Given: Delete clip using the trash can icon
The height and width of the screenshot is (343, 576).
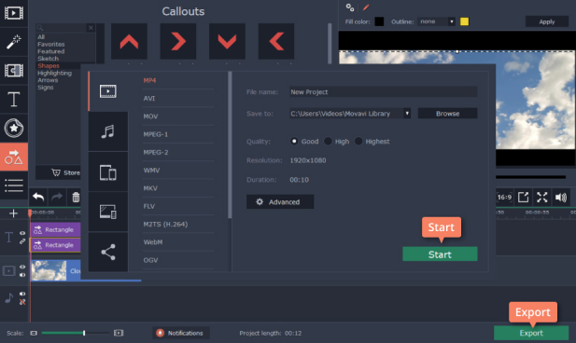Looking at the screenshot, I should [x=76, y=198].
